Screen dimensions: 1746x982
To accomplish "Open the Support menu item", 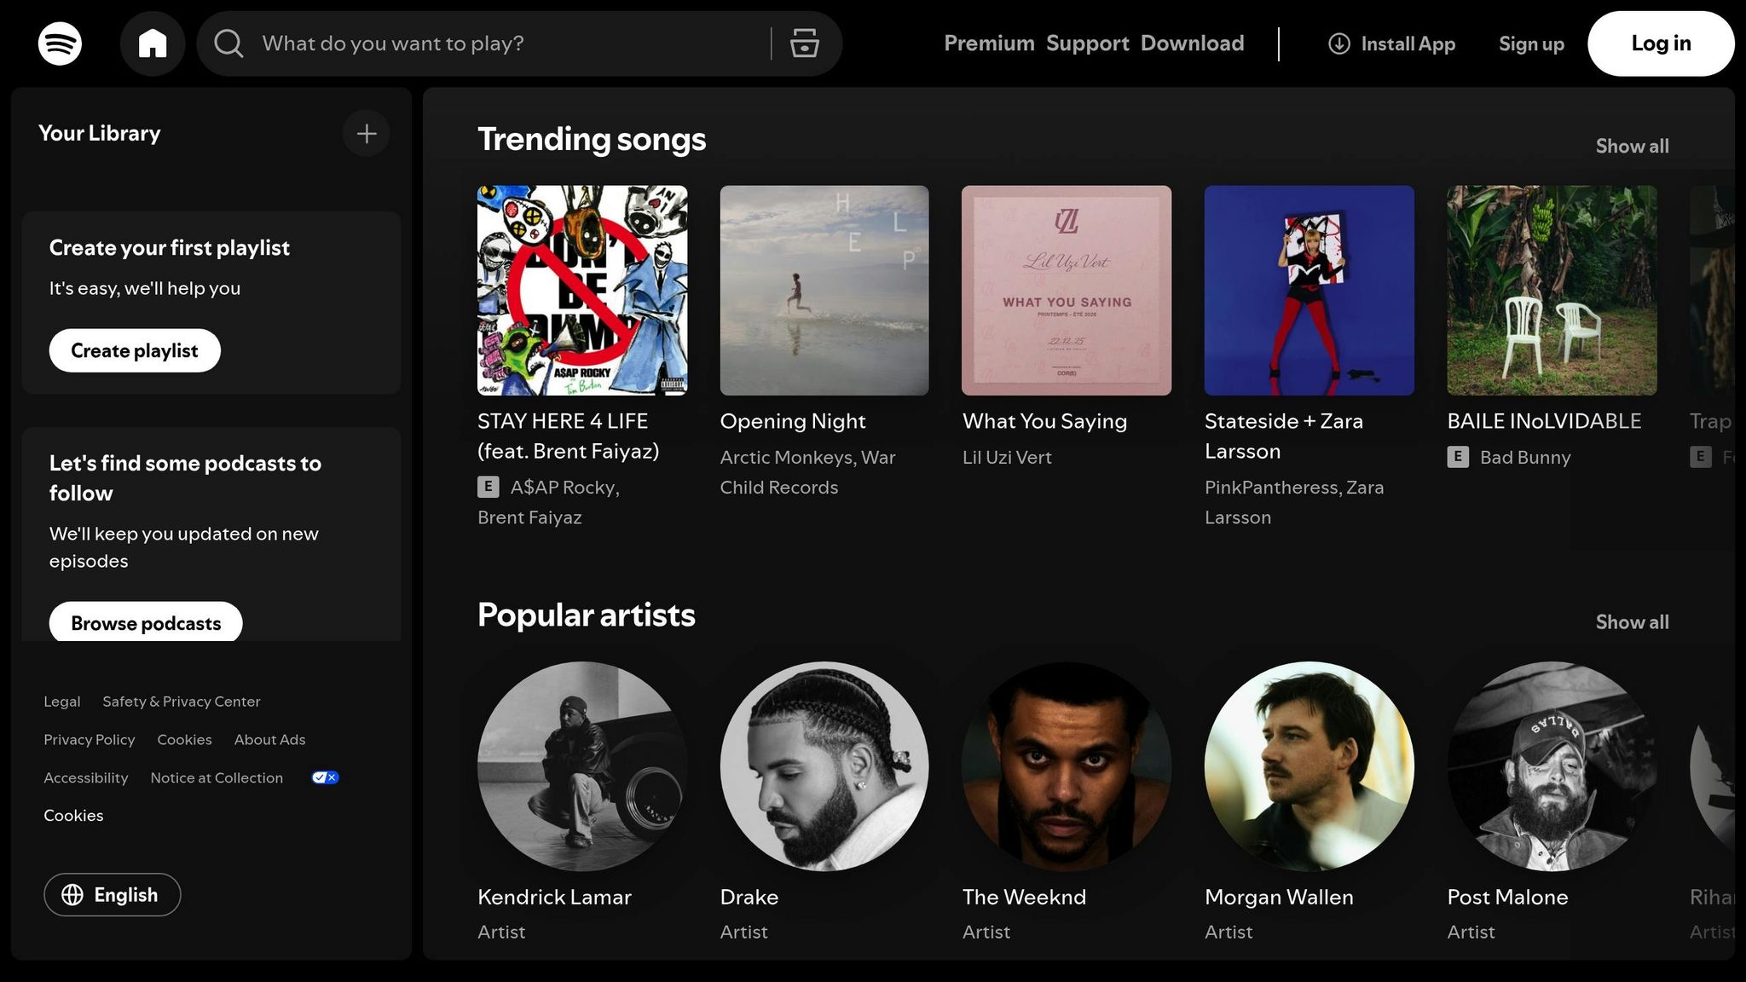I will (1086, 43).
